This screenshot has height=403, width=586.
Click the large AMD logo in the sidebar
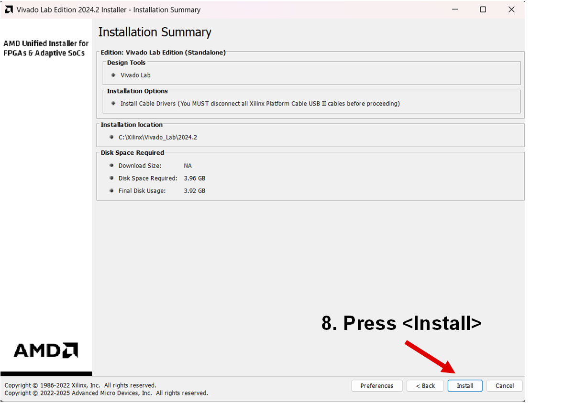coord(46,350)
